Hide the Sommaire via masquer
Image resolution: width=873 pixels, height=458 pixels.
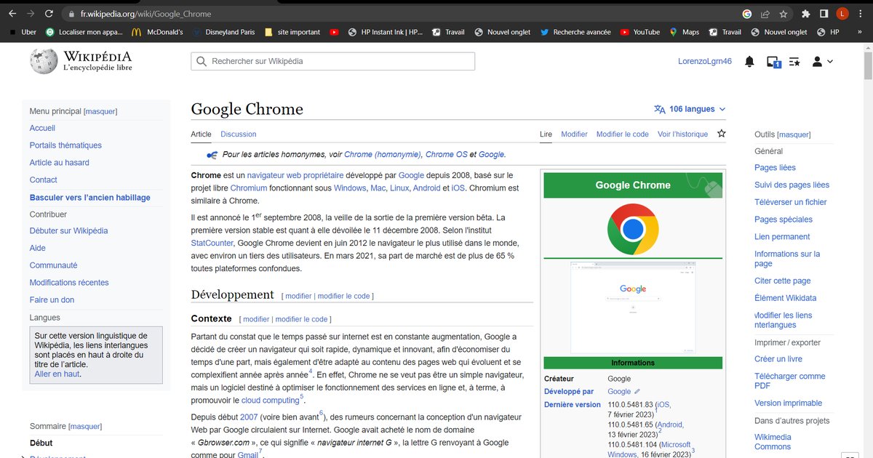[x=85, y=427]
